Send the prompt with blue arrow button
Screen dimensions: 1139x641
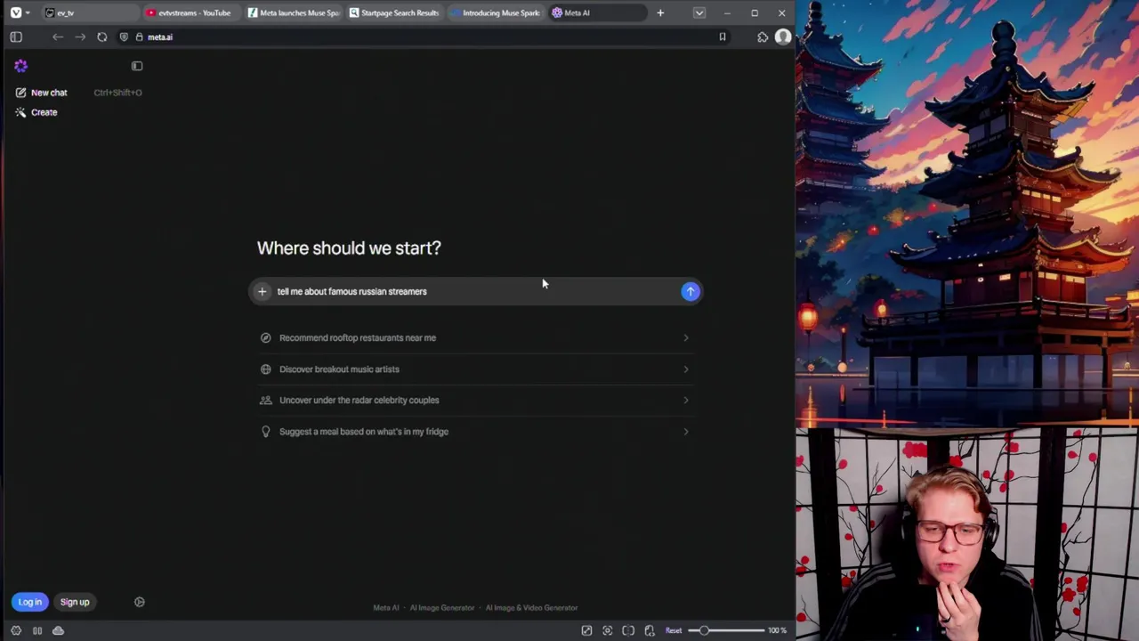pos(691,291)
